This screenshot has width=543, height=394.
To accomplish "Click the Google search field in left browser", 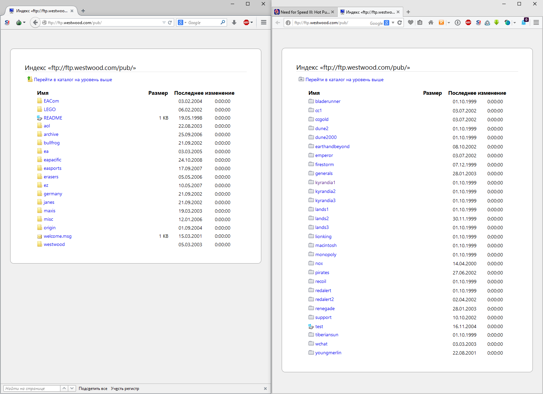I will tap(203, 22).
